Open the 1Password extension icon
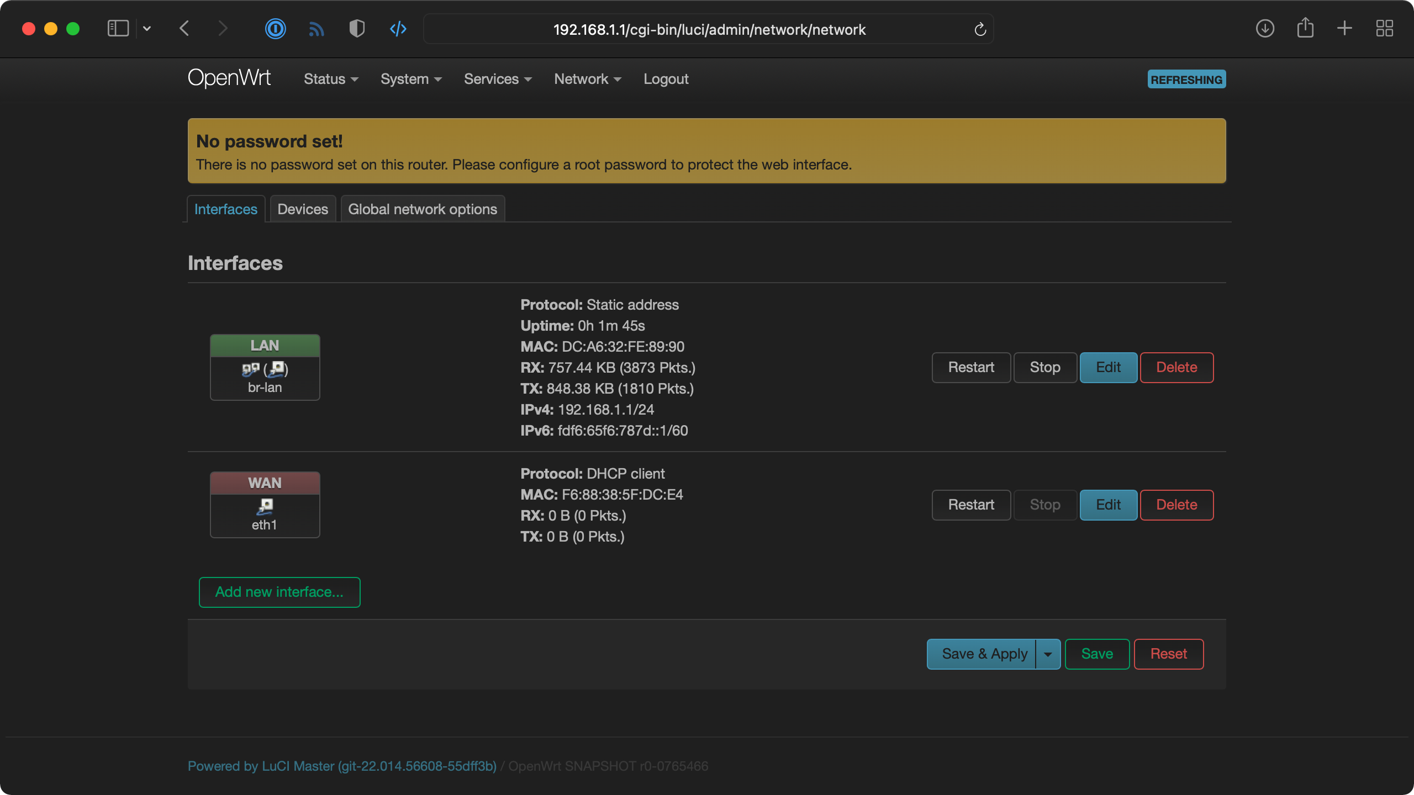 point(275,29)
